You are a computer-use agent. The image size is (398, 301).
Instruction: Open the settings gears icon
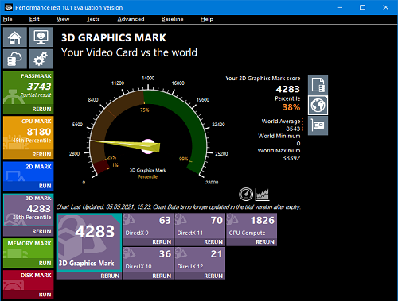(x=41, y=59)
